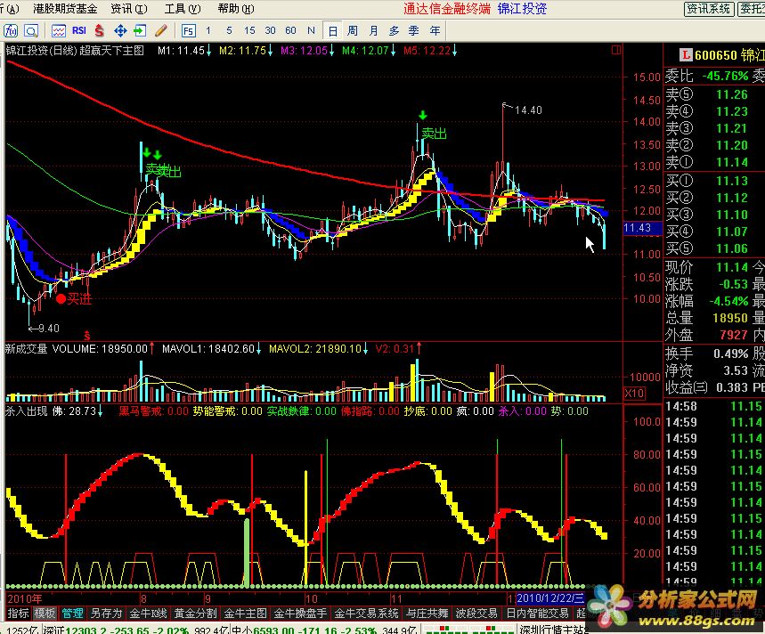Select the 金牛K线 template tab
The height and width of the screenshot is (634, 765).
pyautogui.click(x=149, y=613)
